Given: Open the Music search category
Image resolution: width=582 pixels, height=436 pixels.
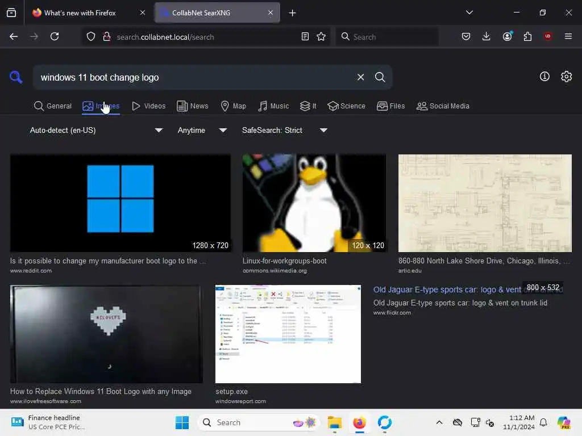Looking at the screenshot, I should tap(273, 106).
